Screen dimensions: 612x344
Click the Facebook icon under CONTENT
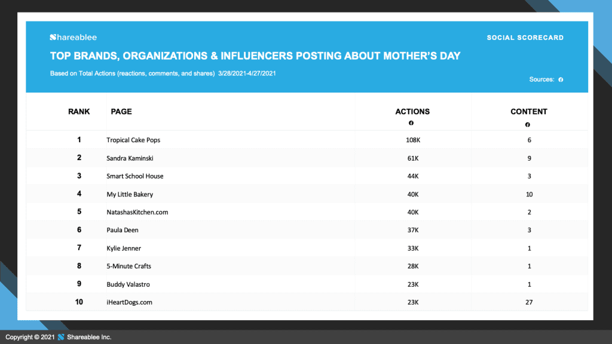point(527,124)
